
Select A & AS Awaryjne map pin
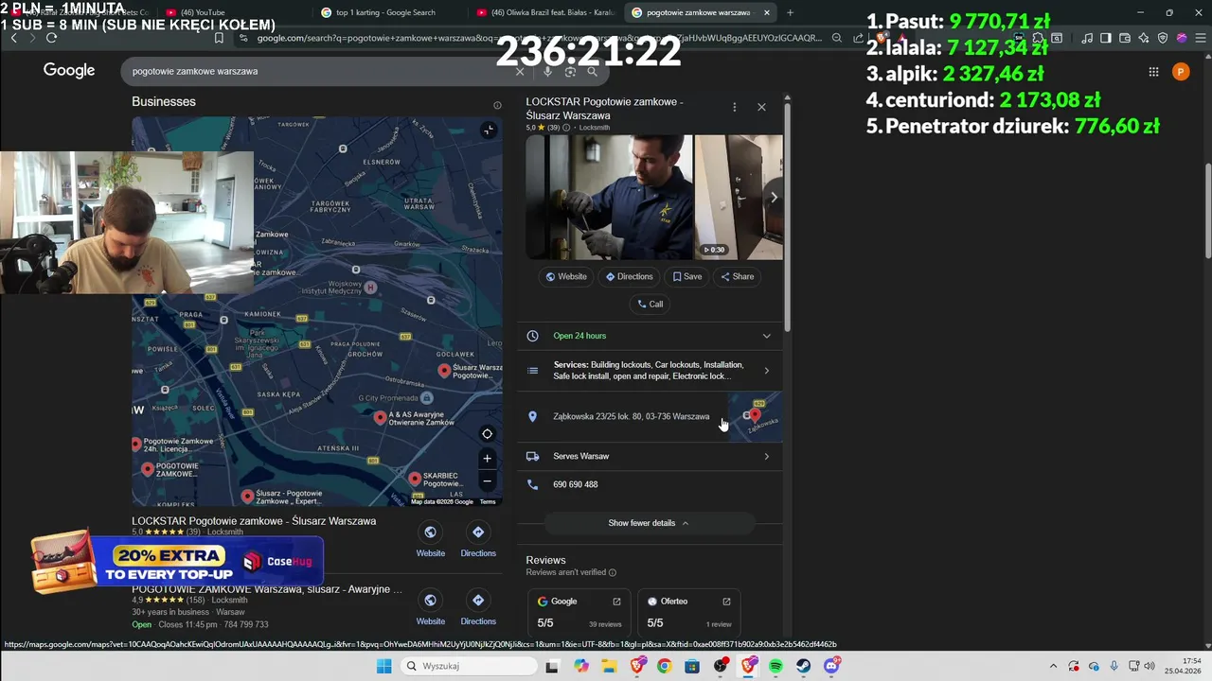(380, 417)
